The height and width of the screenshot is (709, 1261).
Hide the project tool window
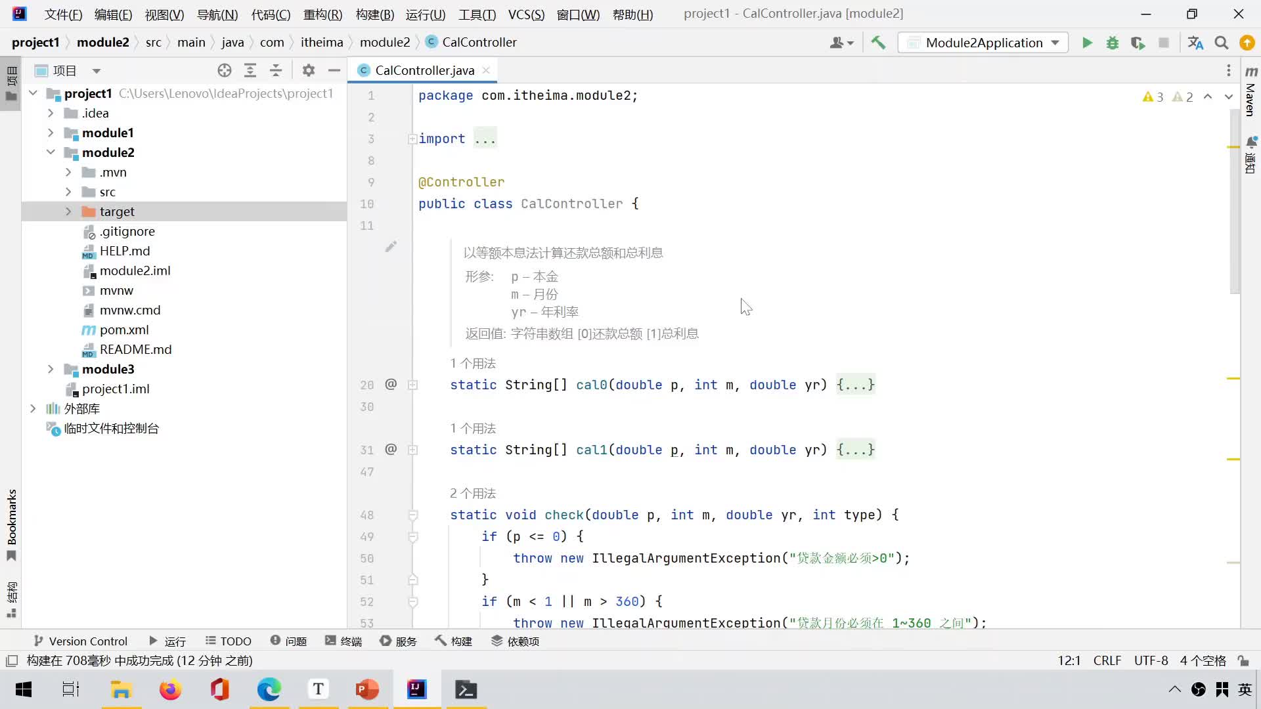(x=334, y=70)
